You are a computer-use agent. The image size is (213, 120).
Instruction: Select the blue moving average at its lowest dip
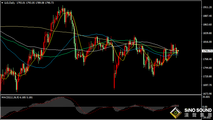tap(43, 68)
